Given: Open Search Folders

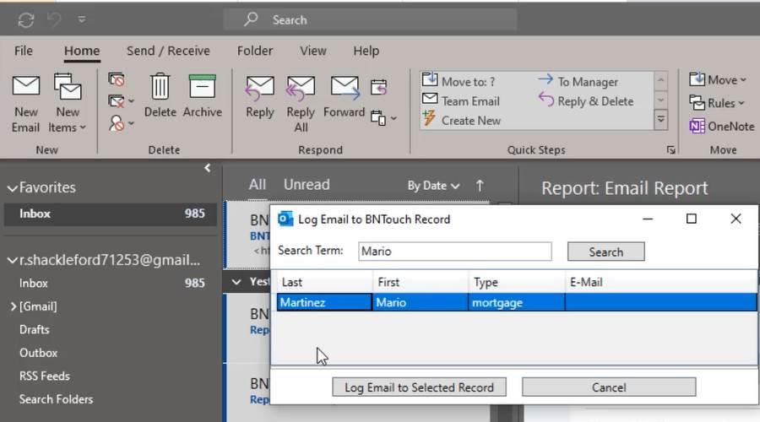Looking at the screenshot, I should click(x=57, y=399).
